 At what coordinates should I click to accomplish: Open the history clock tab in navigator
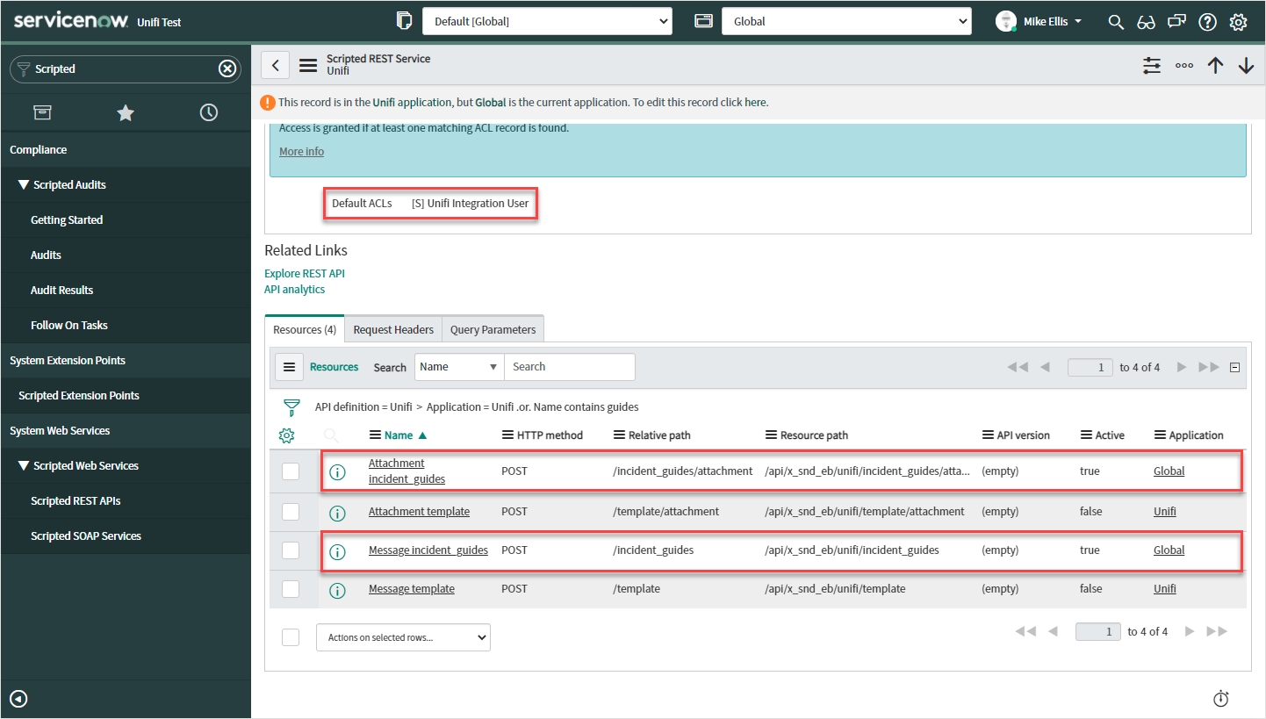tap(208, 112)
